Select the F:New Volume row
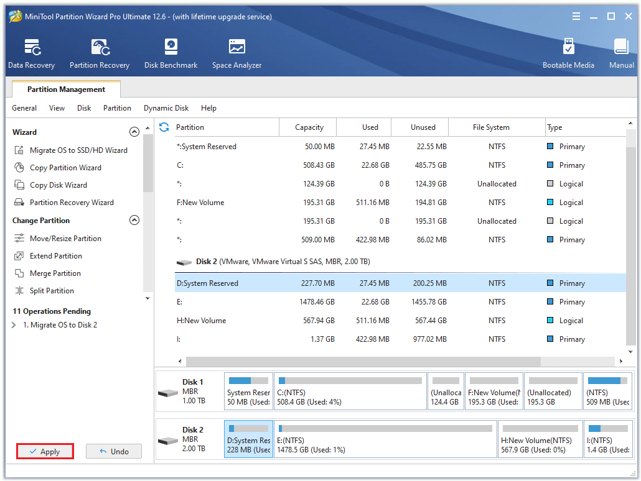Screen dimensions: 641x481 (400, 202)
